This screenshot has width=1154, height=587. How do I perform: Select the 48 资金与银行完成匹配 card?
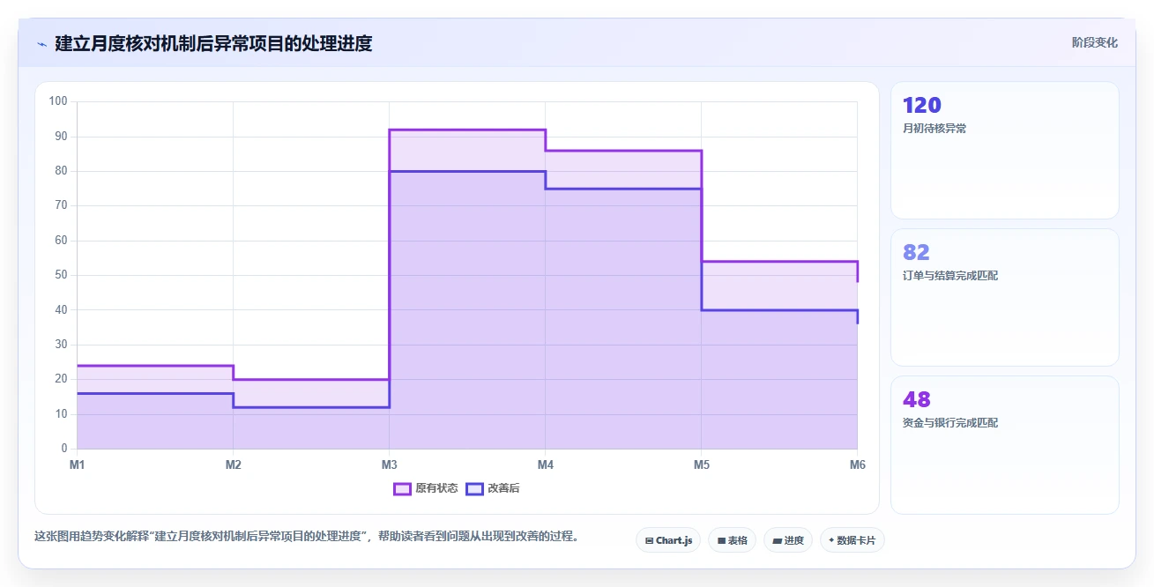pos(1004,444)
